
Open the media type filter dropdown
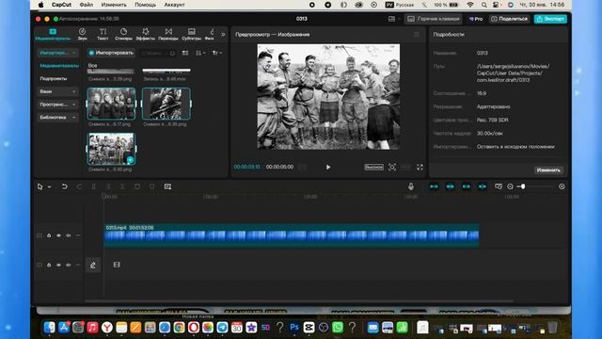[217, 53]
